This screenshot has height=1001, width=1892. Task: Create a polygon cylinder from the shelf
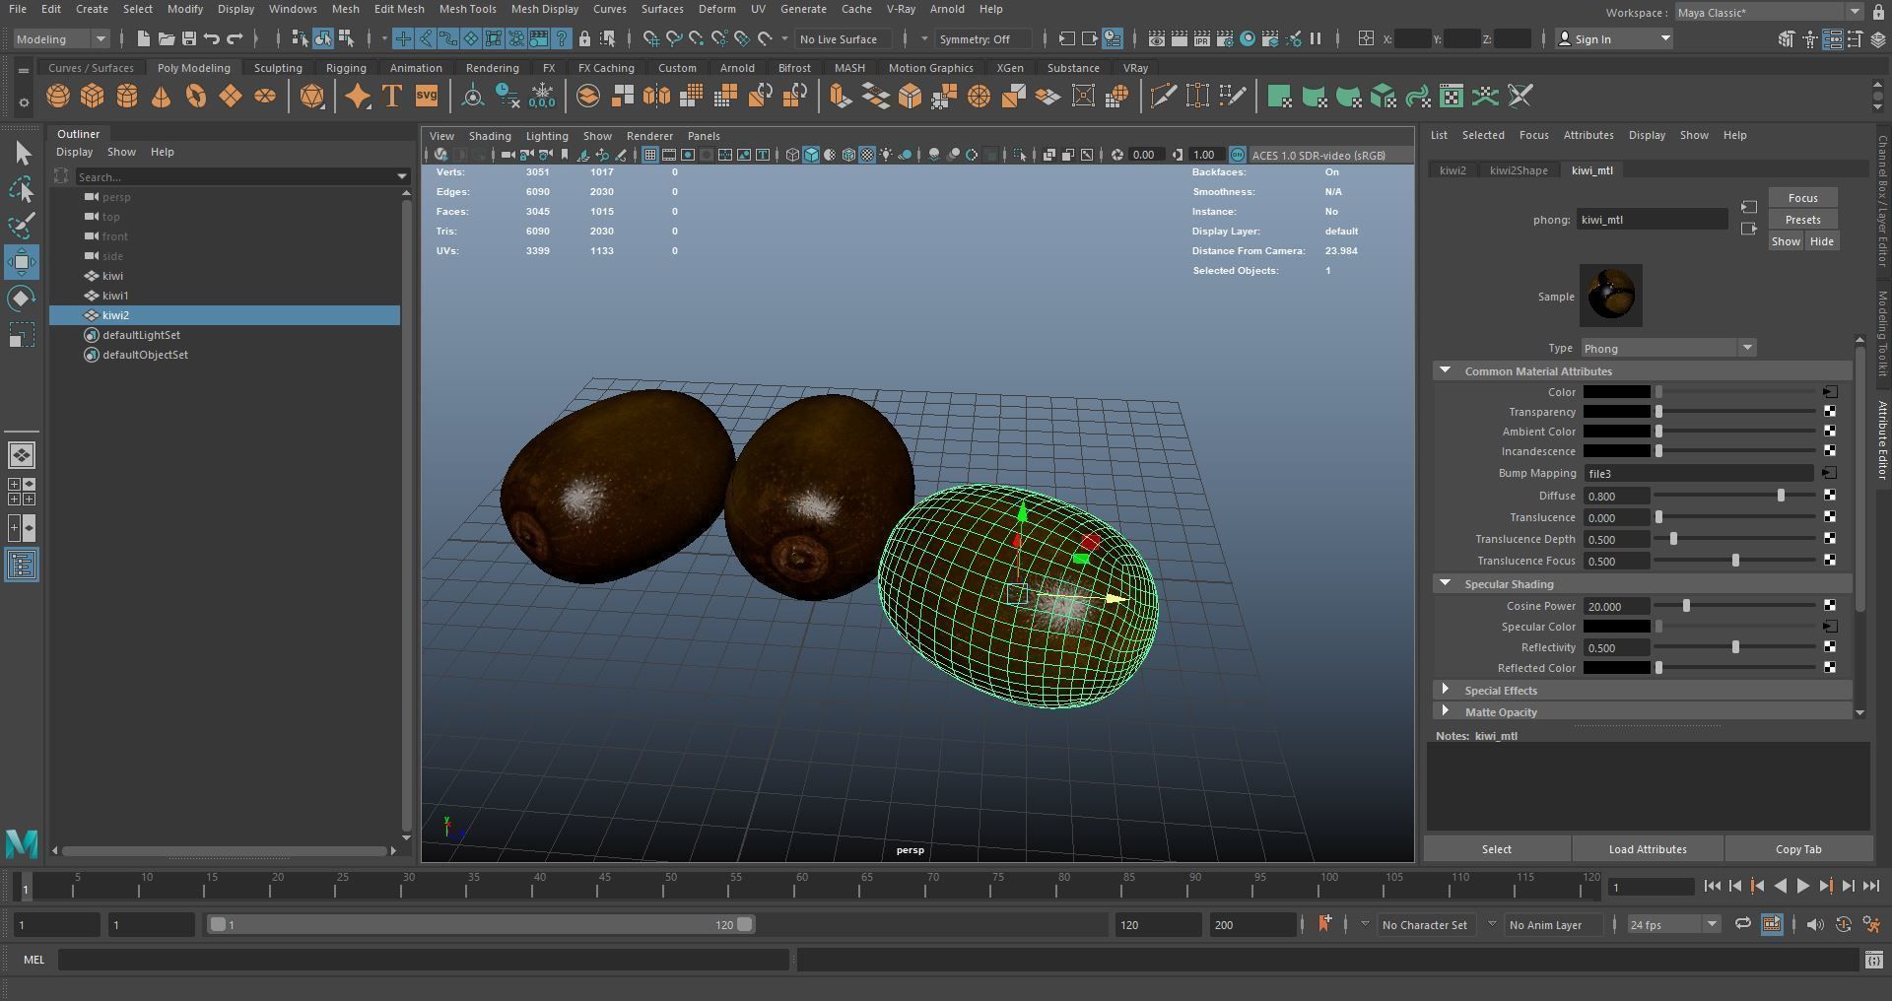tap(127, 97)
